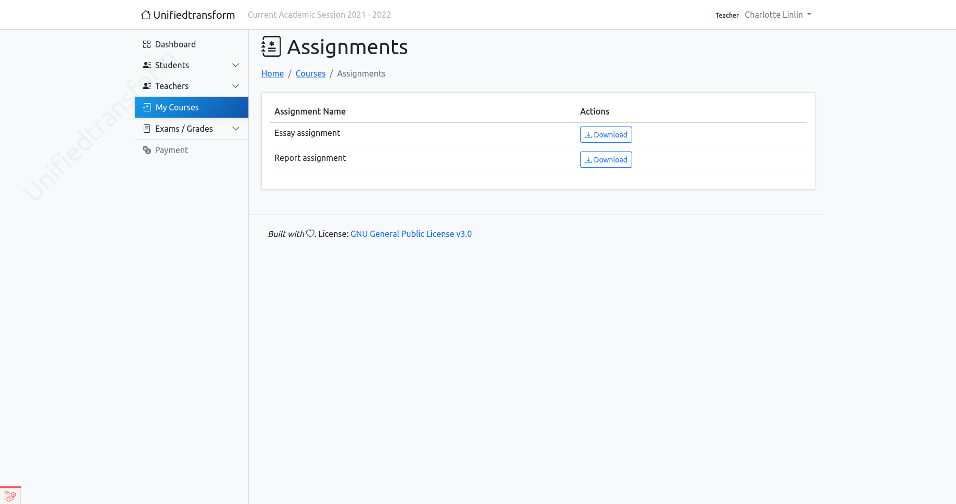Expand the Exams / Grades chevron
This screenshot has width=956, height=504.
point(235,129)
